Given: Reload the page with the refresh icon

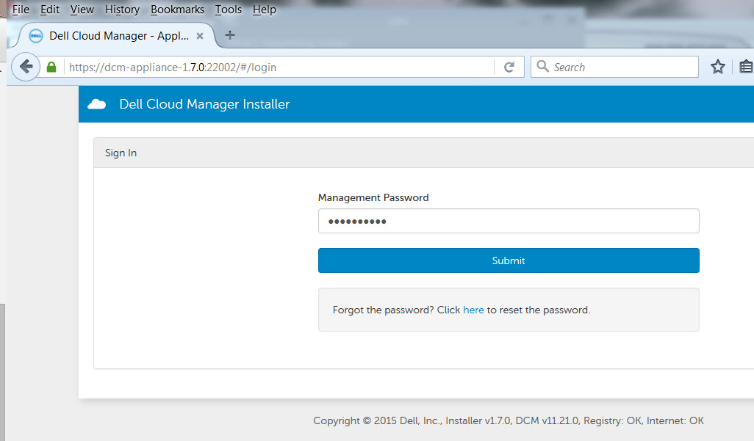Looking at the screenshot, I should click(509, 67).
